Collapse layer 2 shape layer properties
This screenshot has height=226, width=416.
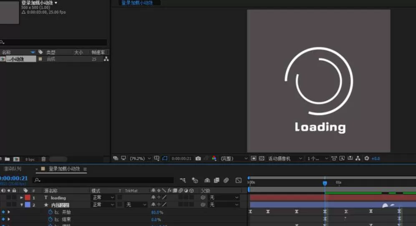coord(22,205)
